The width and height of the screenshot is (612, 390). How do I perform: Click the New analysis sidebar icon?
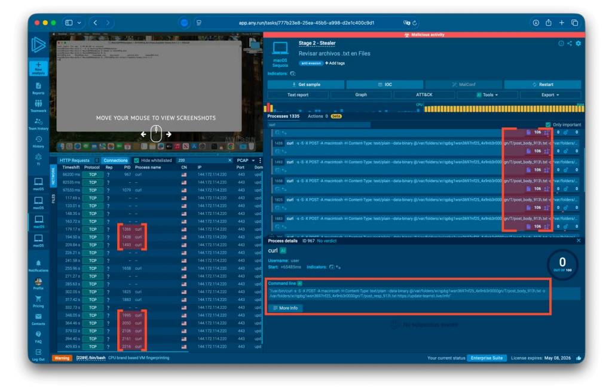point(38,67)
